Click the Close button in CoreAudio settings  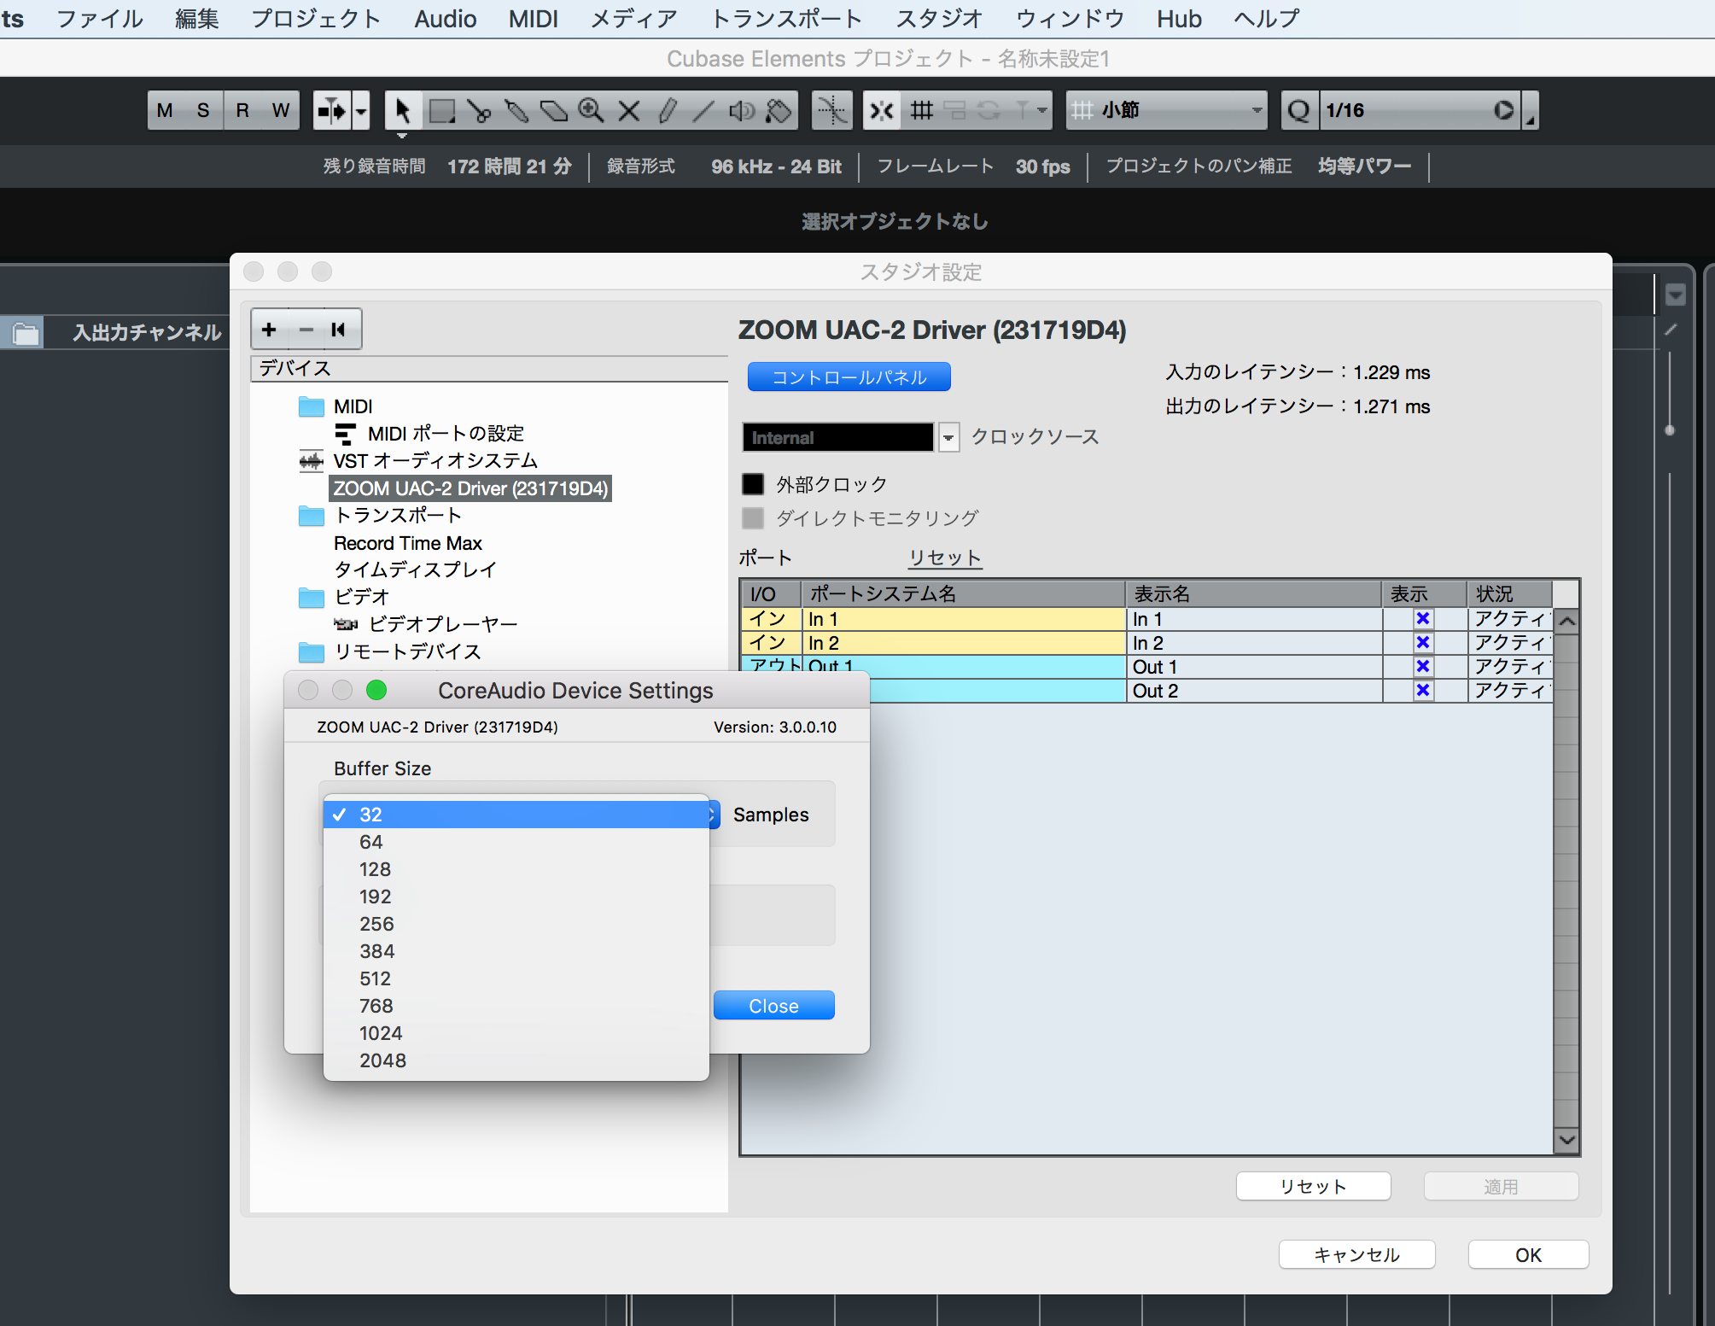tap(773, 1006)
